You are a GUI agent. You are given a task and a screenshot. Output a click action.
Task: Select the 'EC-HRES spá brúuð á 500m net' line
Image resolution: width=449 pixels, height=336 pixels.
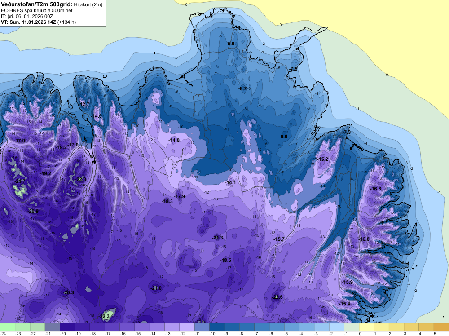pyautogui.click(x=37, y=11)
